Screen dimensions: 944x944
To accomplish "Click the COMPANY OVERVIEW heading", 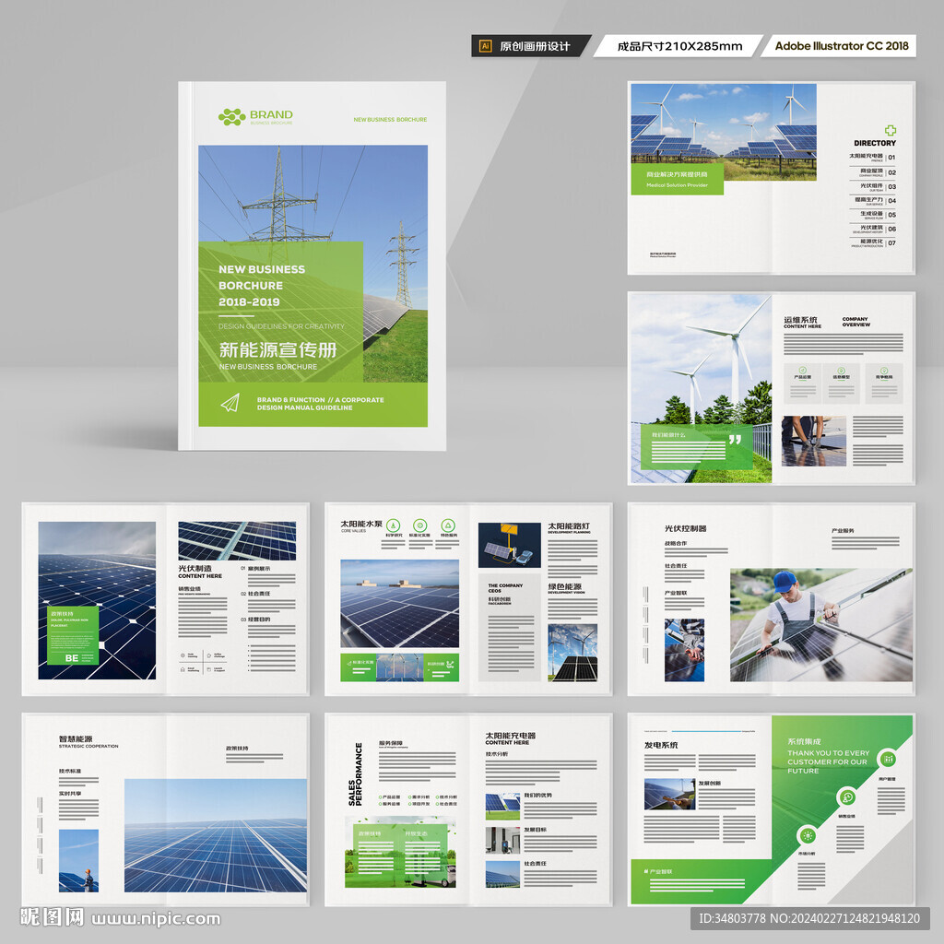I will [856, 322].
